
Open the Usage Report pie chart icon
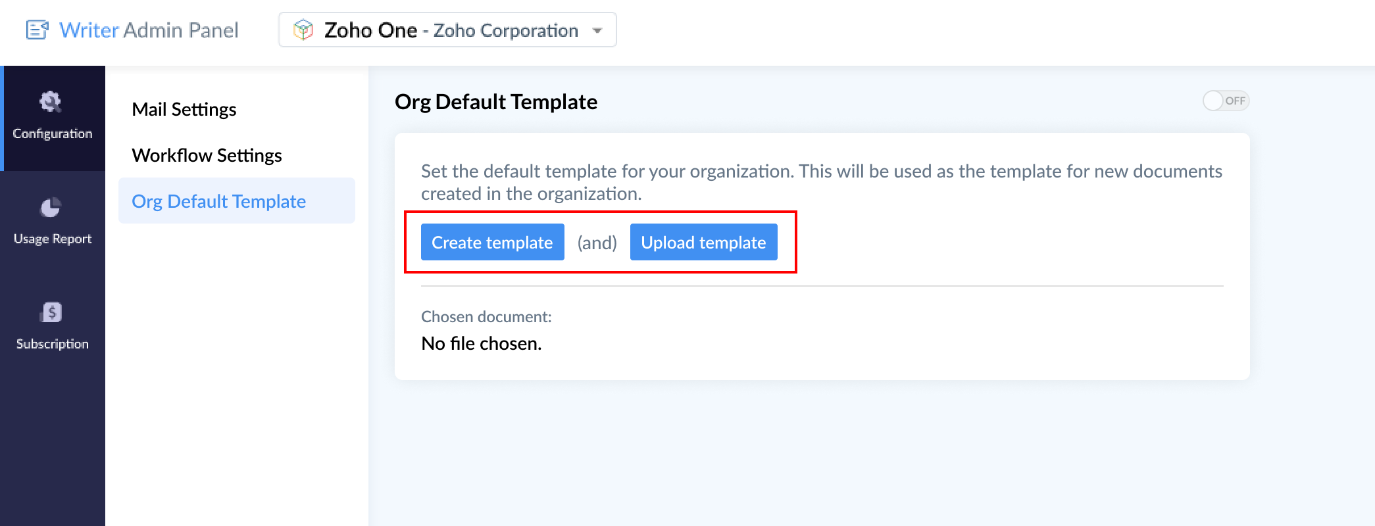pos(51,208)
